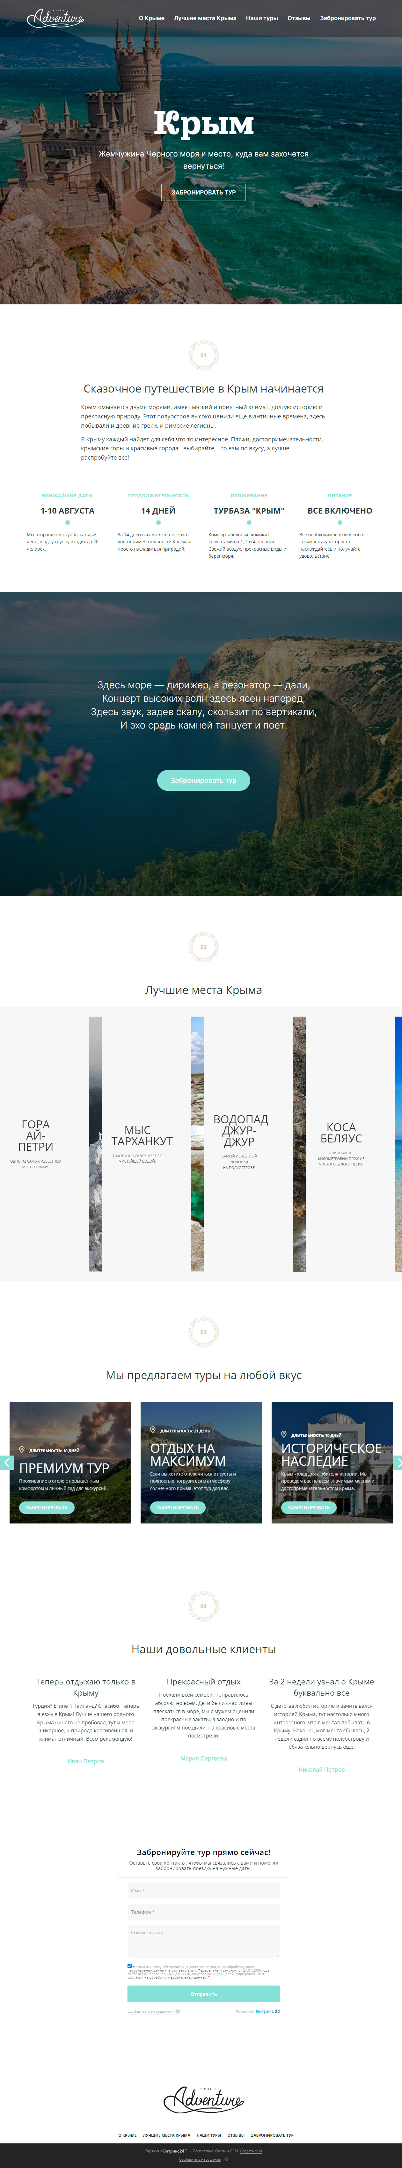Open footer link 'НАШИ ТУРЫ'
Screen dimensions: 402x2168
[209, 2135]
